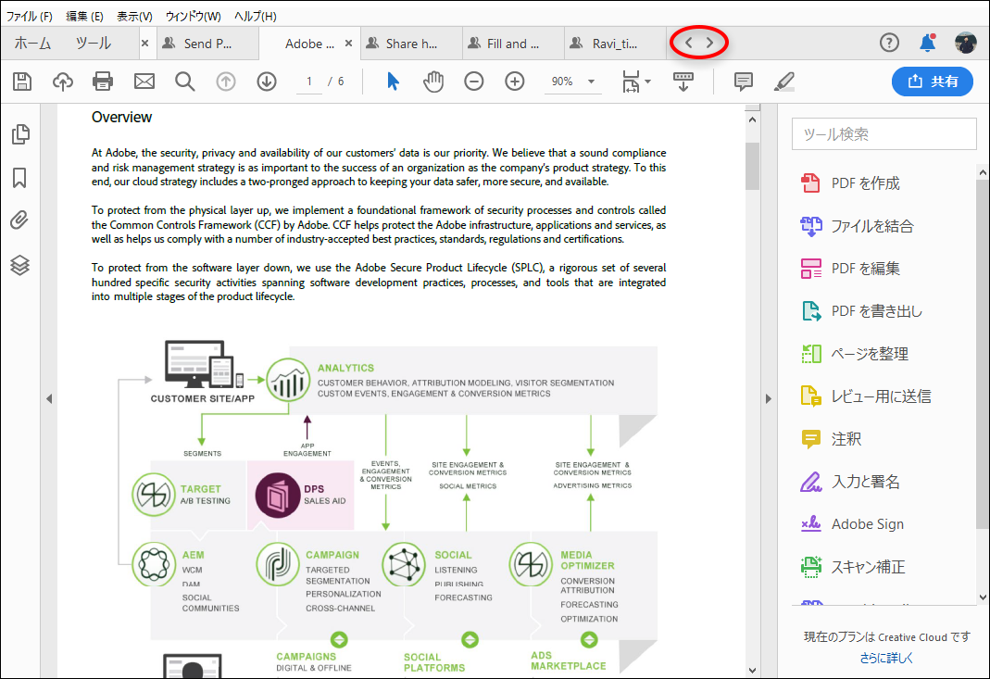Click the document scrollbar up arrow
990x679 pixels.
[x=752, y=120]
